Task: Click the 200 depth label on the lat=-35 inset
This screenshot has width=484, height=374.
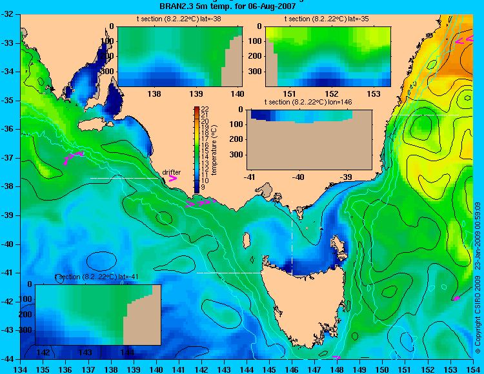Action: 256,56
